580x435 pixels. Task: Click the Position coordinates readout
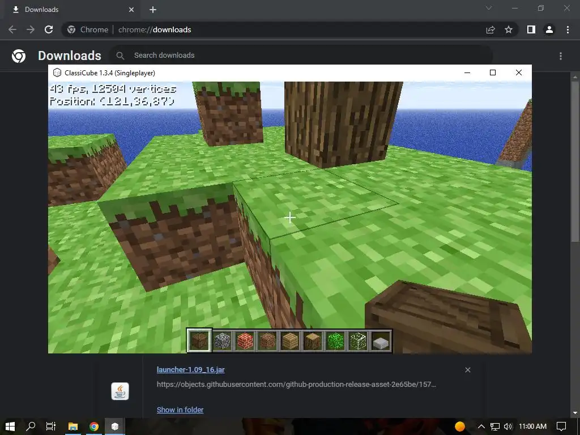(x=112, y=101)
